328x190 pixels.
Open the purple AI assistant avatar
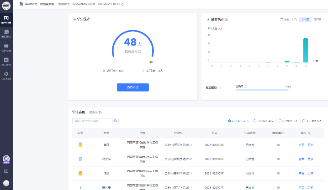pos(6,159)
